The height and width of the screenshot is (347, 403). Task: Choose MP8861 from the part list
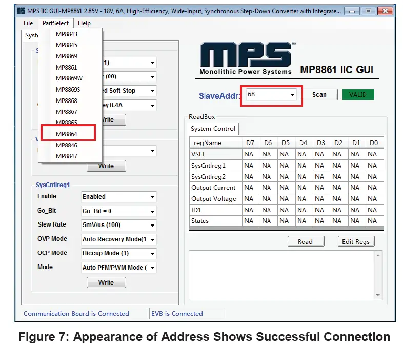[67, 68]
